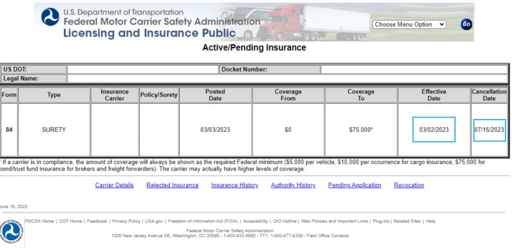View the Insurance History link
Image resolution: width=512 pixels, height=250 pixels.
click(x=234, y=185)
